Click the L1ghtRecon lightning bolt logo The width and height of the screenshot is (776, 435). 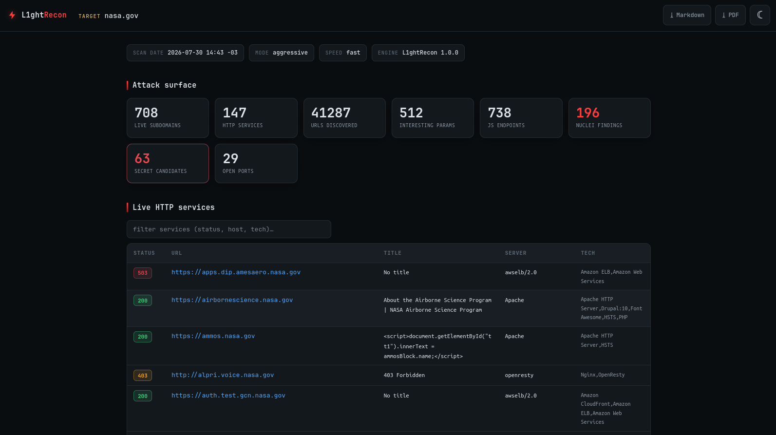coord(12,15)
